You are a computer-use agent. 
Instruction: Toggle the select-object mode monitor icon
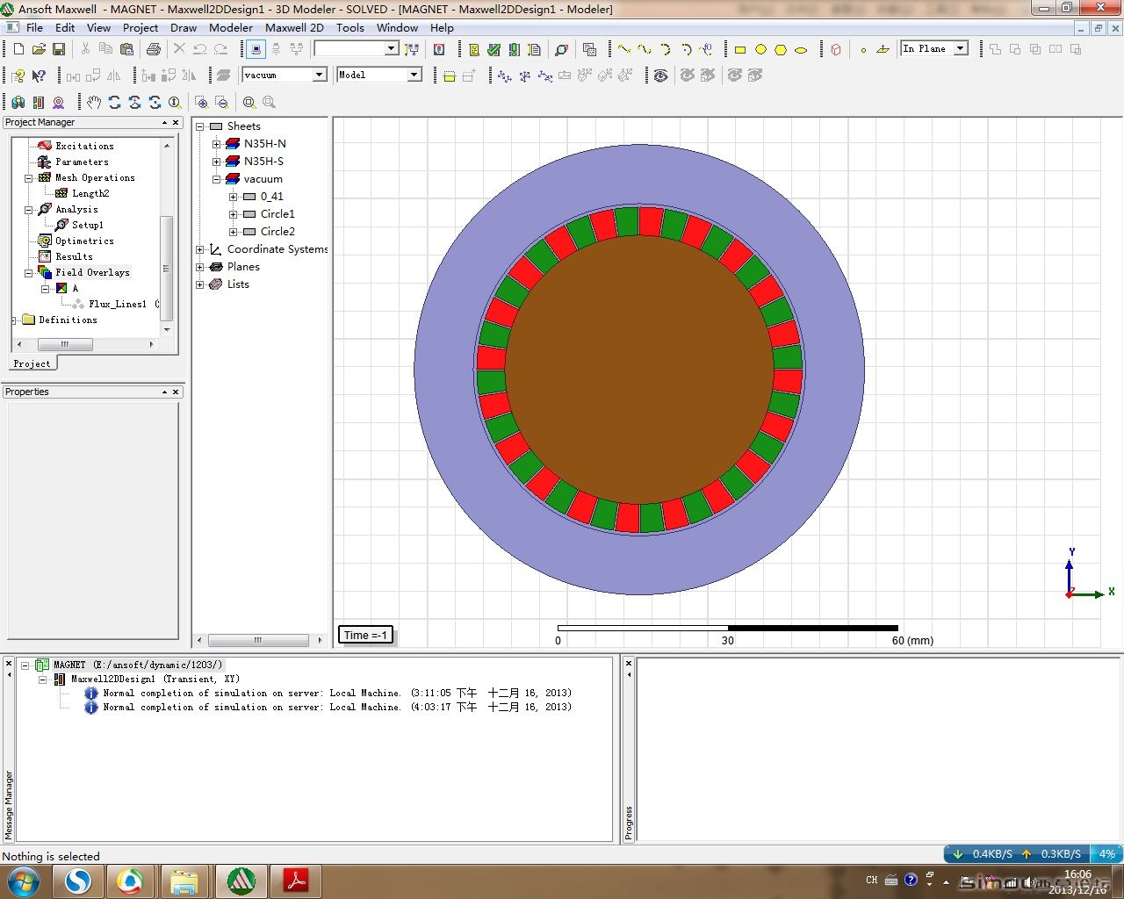tap(256, 49)
